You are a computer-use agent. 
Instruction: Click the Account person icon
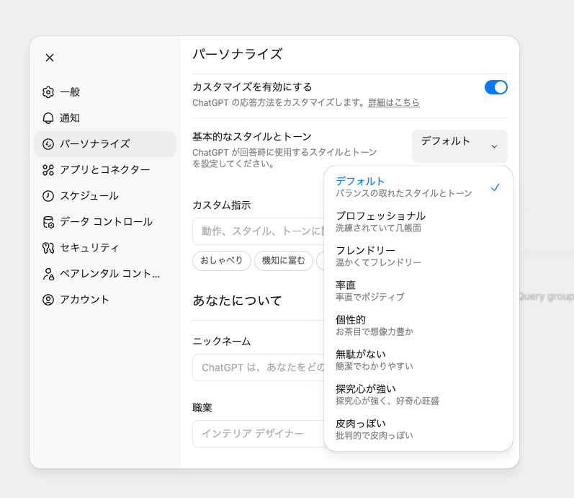(48, 300)
